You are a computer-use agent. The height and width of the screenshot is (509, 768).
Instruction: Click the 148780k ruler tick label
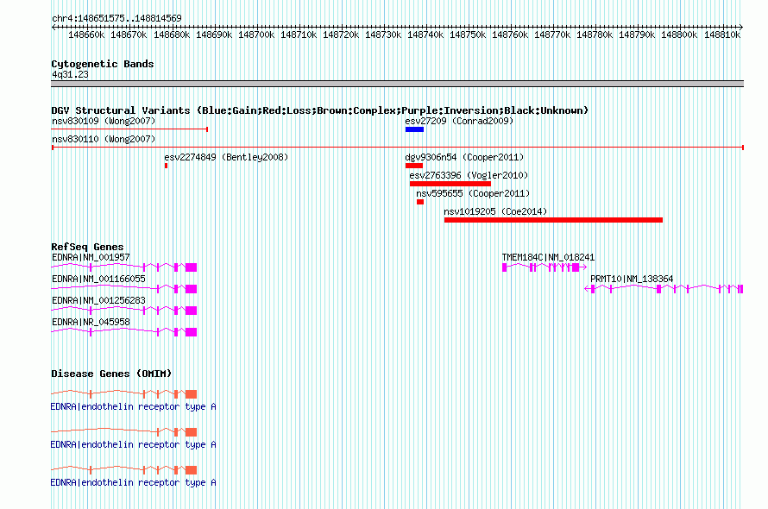coord(595,35)
